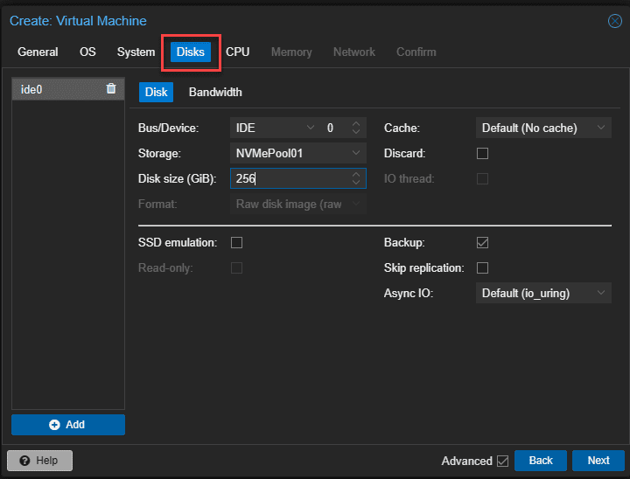
Task: Go to the System tab
Action: click(x=136, y=52)
